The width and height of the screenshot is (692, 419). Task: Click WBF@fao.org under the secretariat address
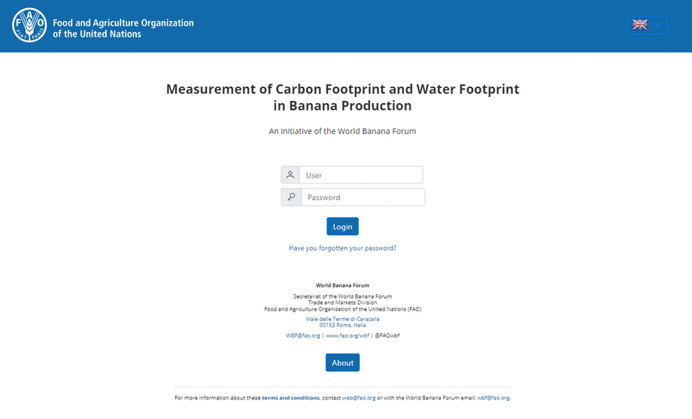point(303,336)
